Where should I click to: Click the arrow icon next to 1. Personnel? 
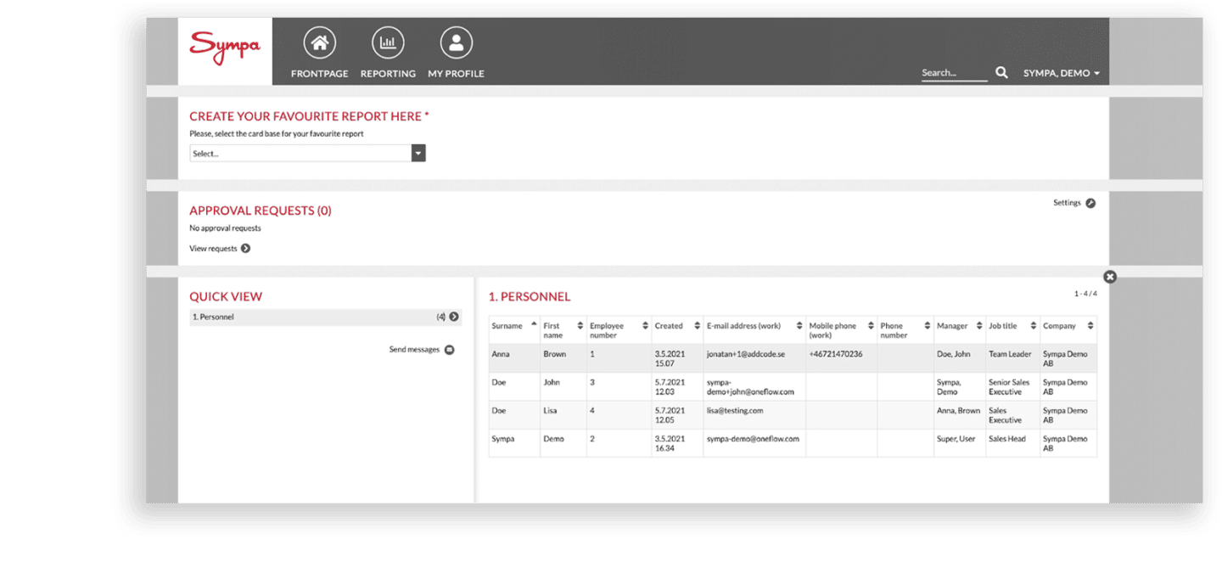pos(454,317)
